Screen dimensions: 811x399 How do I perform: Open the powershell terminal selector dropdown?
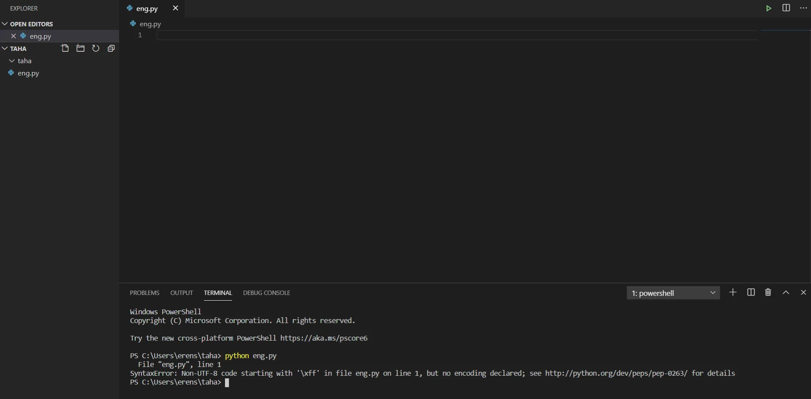673,293
